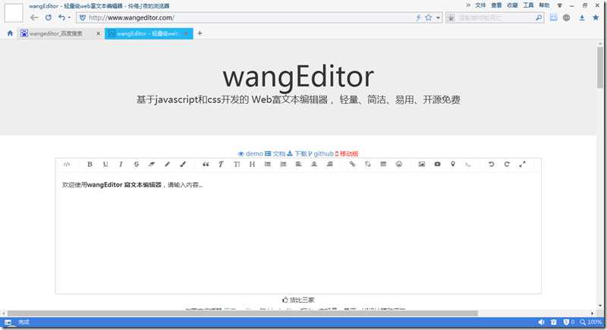607x330 pixels.
Task: Open the browser downloads arrow icon
Action: 582,17
